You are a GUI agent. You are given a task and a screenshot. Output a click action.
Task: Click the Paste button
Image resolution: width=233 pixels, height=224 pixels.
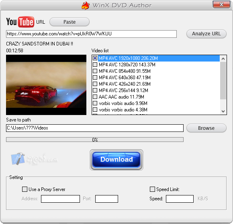point(69,22)
